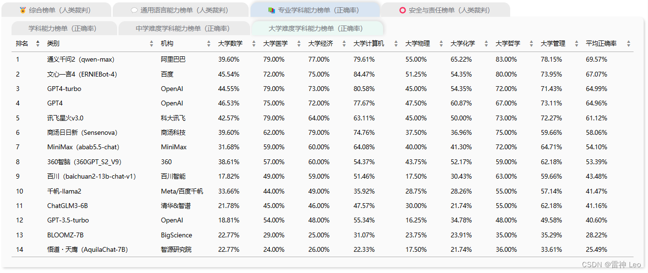This screenshot has width=648, height=273.
Task: Sort by 大学计算机 column arrows
Action: tap(396, 44)
